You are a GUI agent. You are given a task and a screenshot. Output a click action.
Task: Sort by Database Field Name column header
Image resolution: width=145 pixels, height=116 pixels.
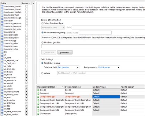tap(50, 87)
